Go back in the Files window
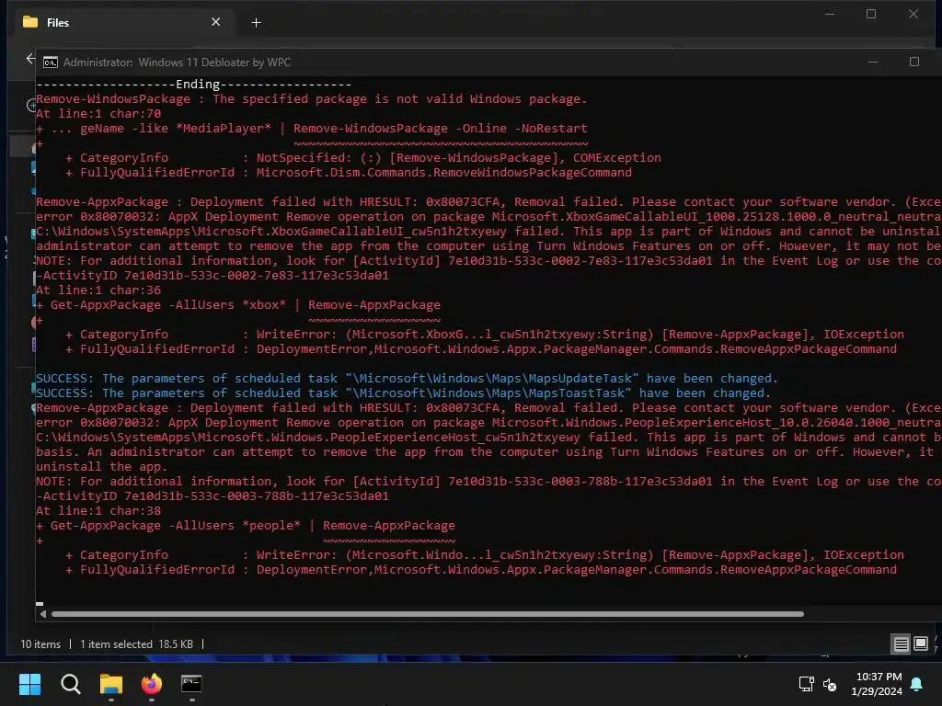Image resolution: width=942 pixels, height=706 pixels. 30,58
